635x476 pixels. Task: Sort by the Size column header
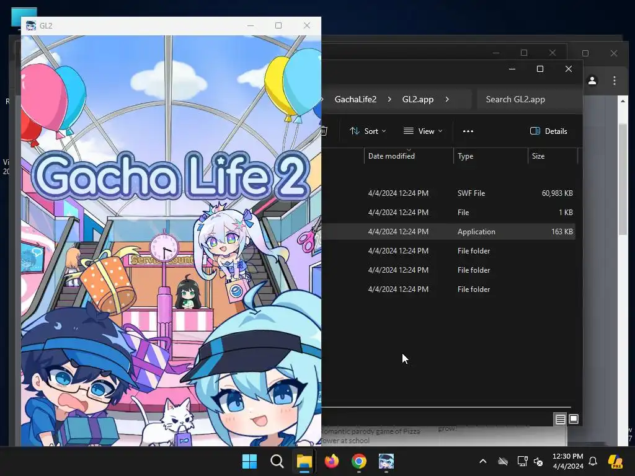[x=538, y=156]
